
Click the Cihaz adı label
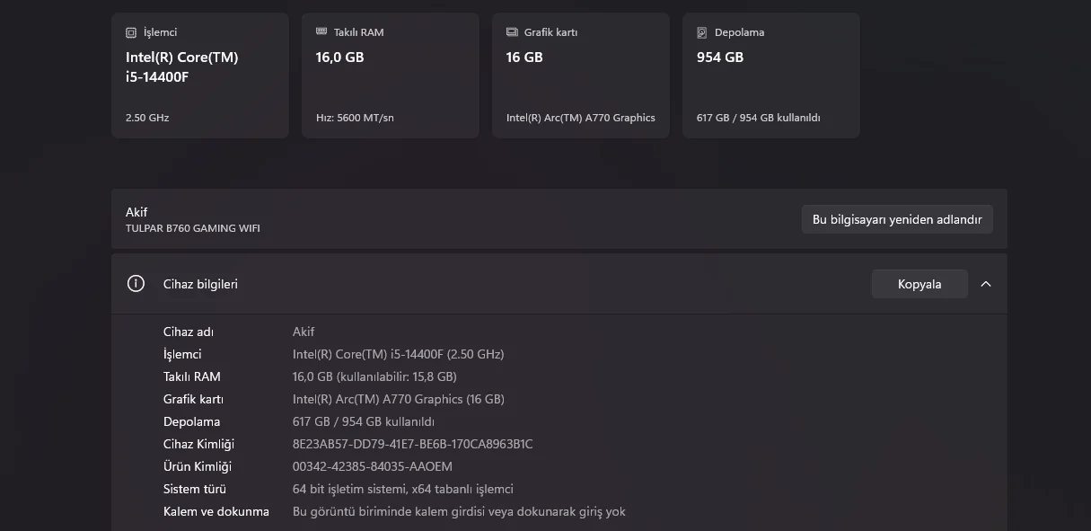point(189,332)
